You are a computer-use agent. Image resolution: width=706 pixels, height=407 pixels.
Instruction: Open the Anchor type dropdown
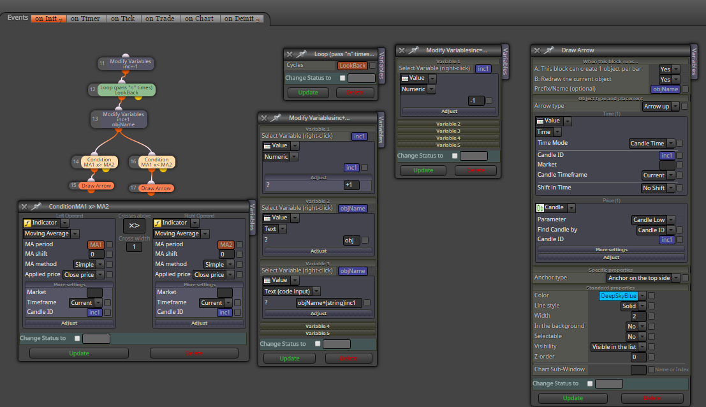[643, 278]
